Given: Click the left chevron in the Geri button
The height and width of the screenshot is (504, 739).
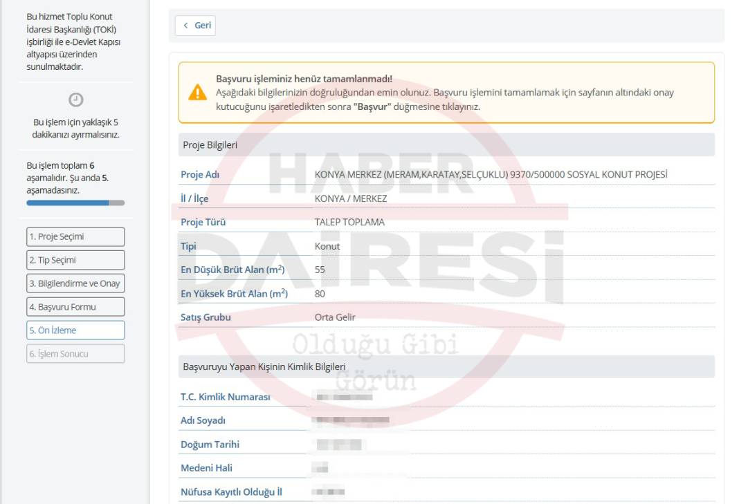Looking at the screenshot, I should click(x=185, y=26).
